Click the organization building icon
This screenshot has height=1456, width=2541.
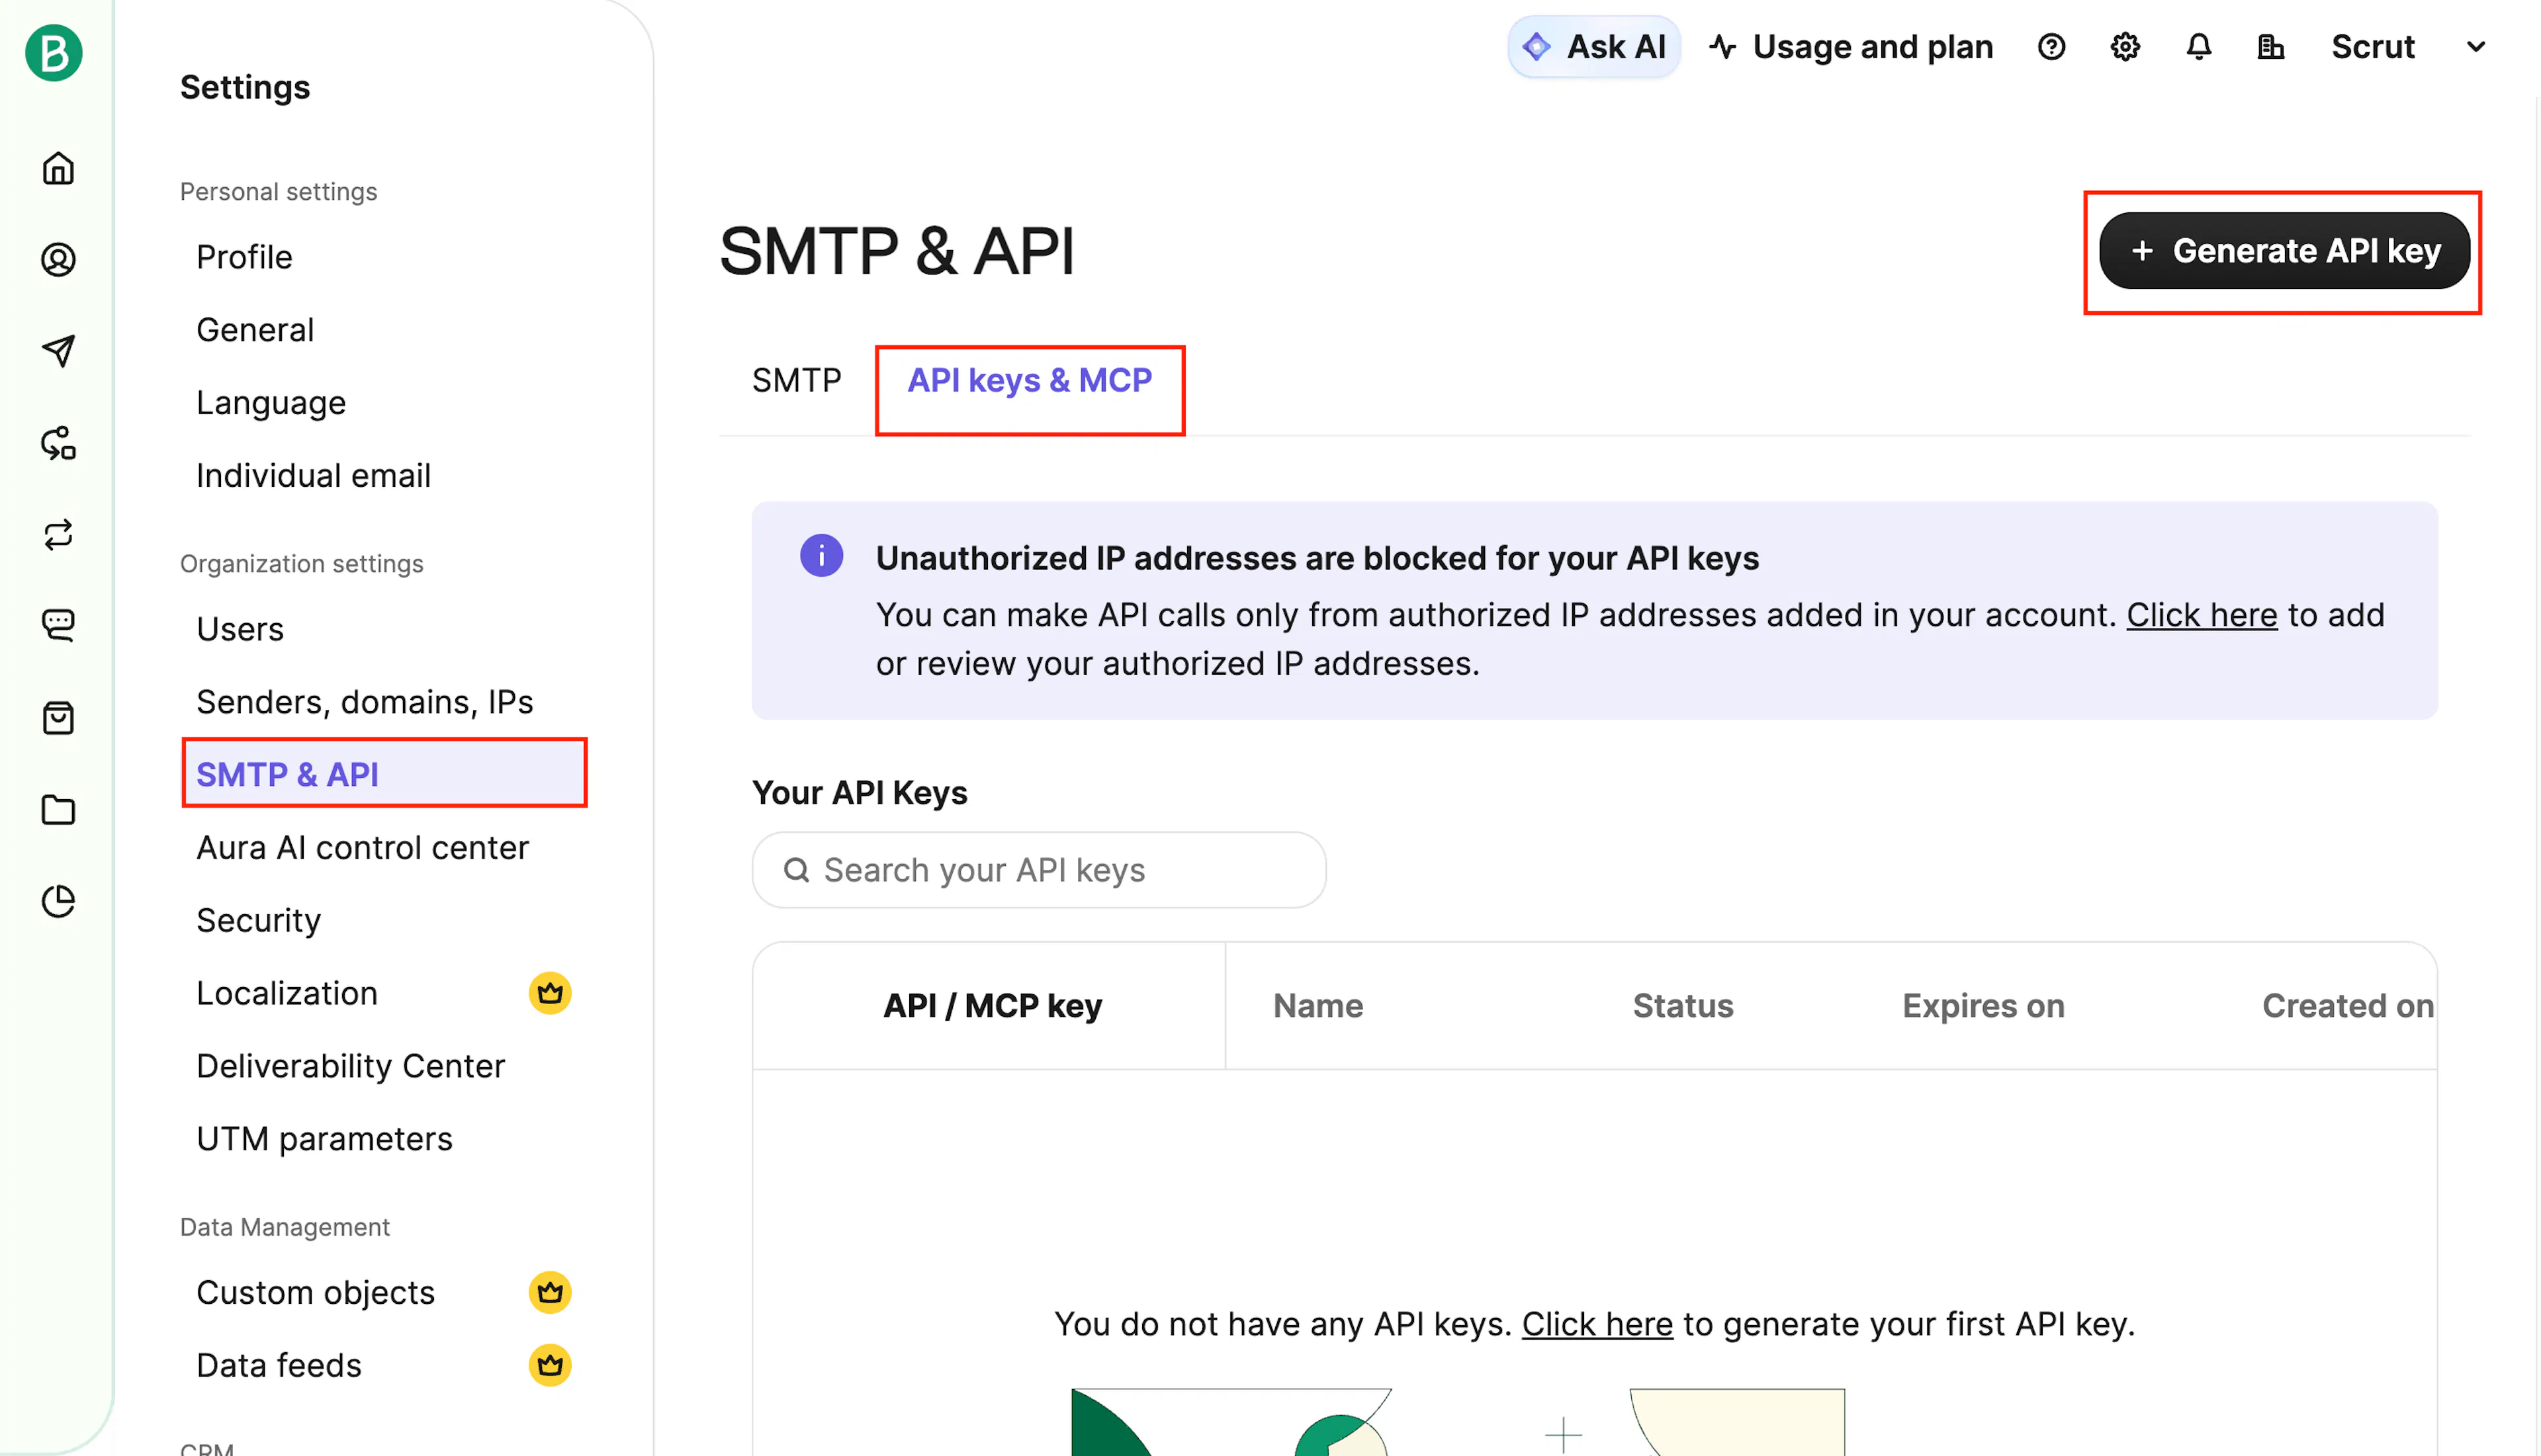tap(2271, 47)
